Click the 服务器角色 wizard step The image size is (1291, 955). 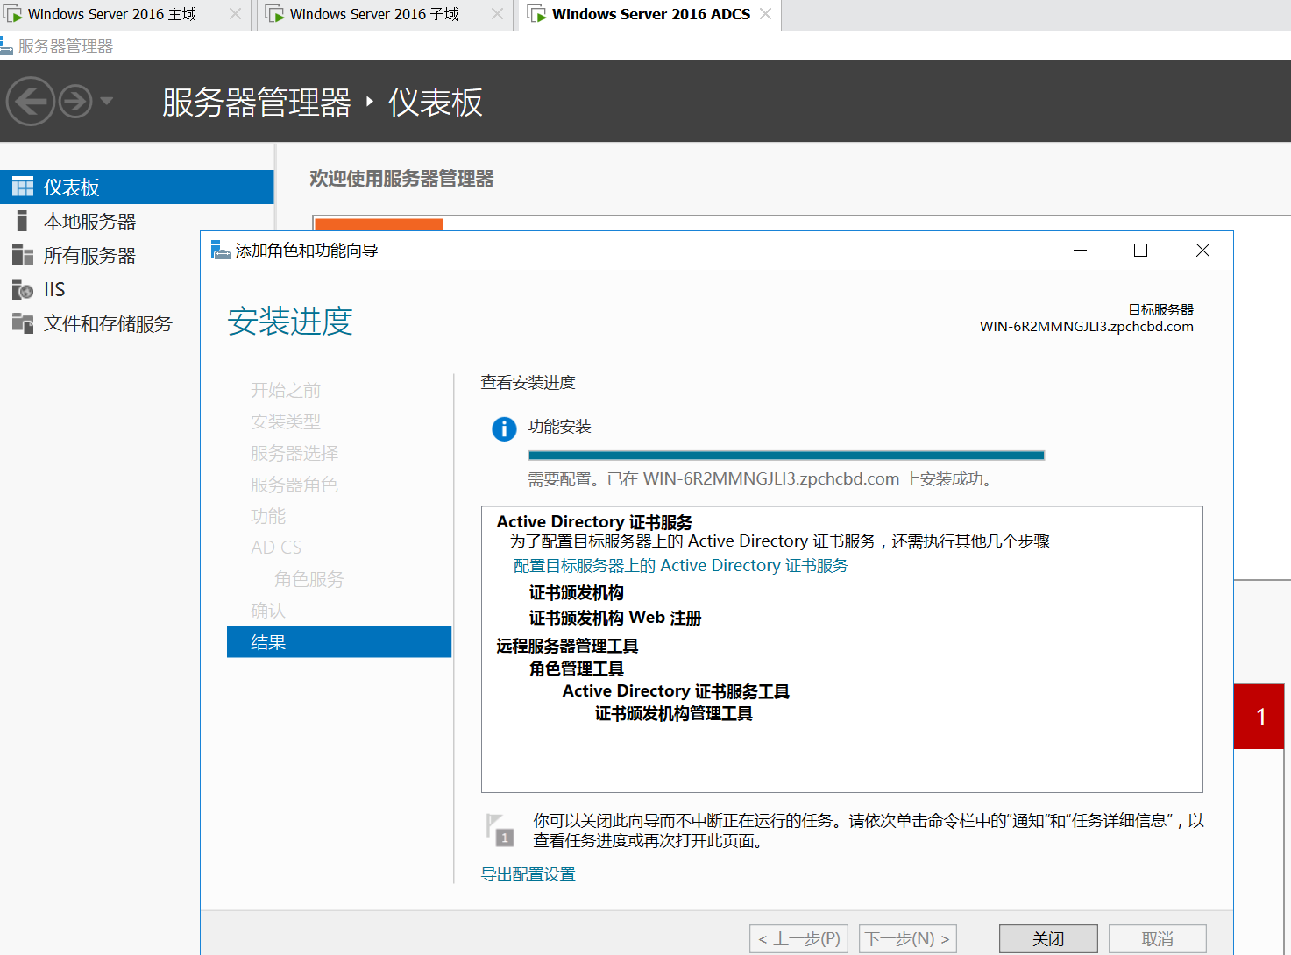294,485
